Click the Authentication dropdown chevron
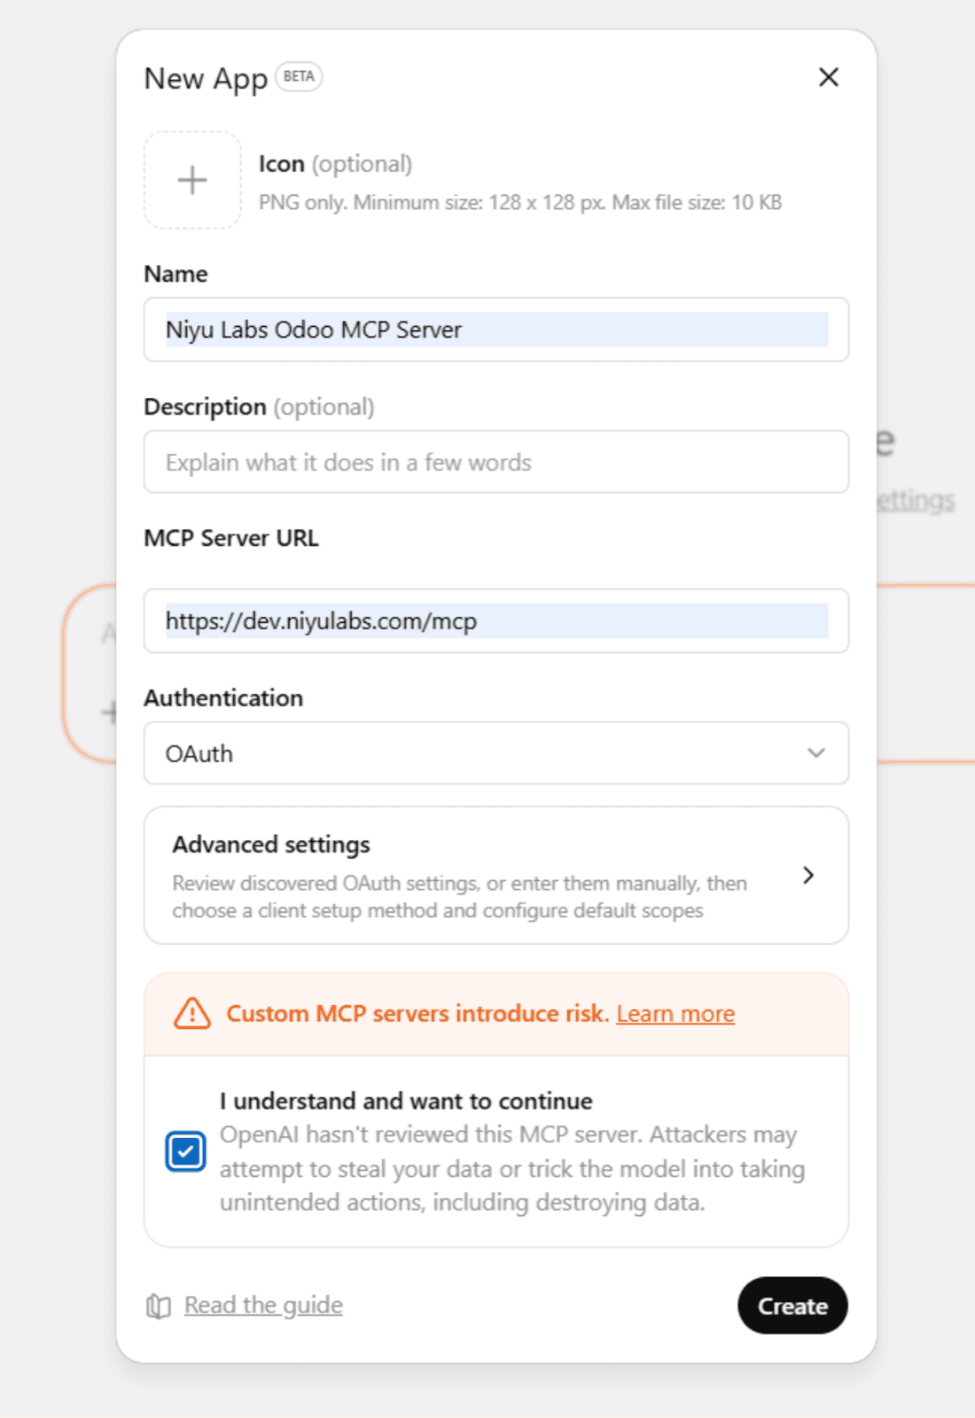 (x=816, y=753)
